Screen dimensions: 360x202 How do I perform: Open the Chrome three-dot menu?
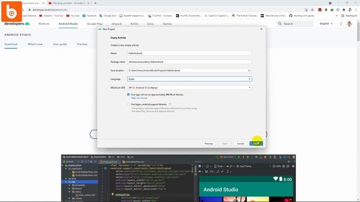coord(356,10)
